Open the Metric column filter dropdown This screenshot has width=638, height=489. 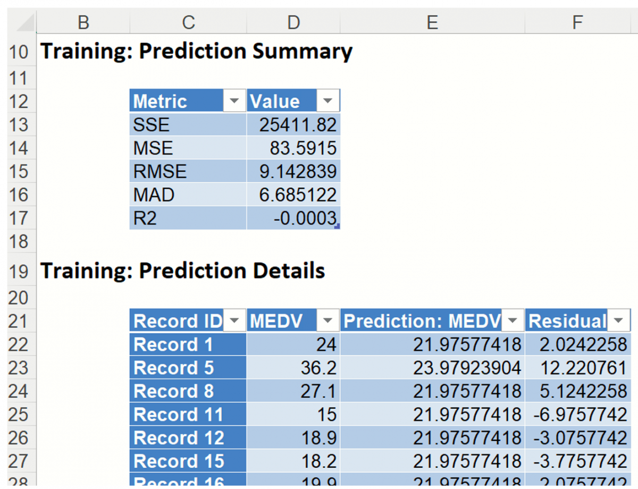(234, 100)
